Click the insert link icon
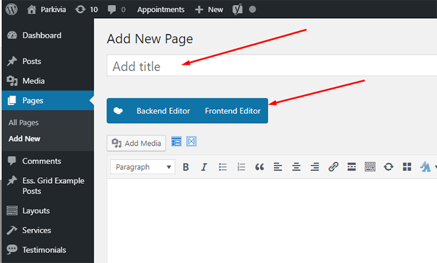The height and width of the screenshot is (263, 437). (x=333, y=167)
